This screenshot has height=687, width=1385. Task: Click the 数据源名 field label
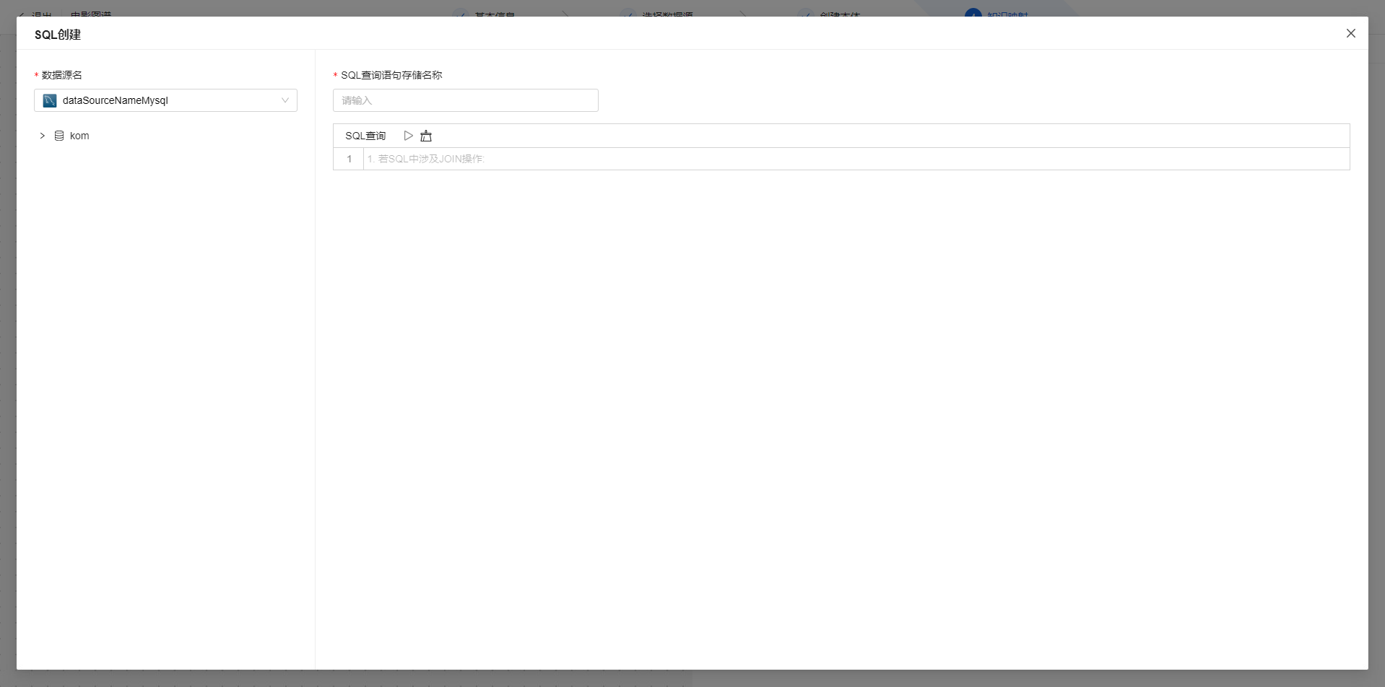pos(62,75)
